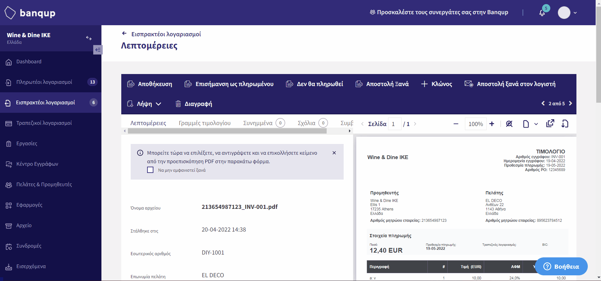The height and width of the screenshot is (281, 601).
Task: Open PDF in new window
Action: (x=550, y=123)
